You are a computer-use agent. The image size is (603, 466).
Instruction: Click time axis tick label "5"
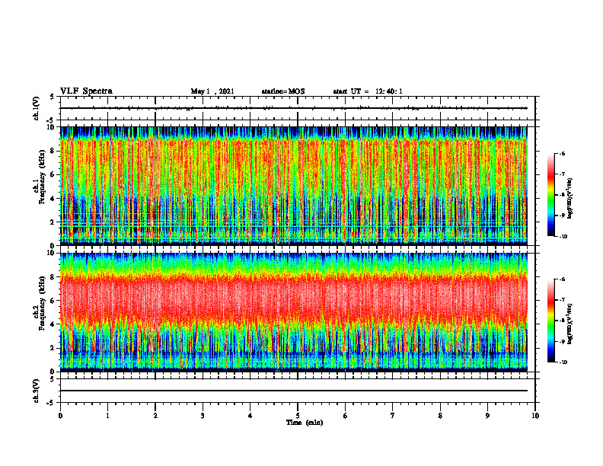pos(298,416)
